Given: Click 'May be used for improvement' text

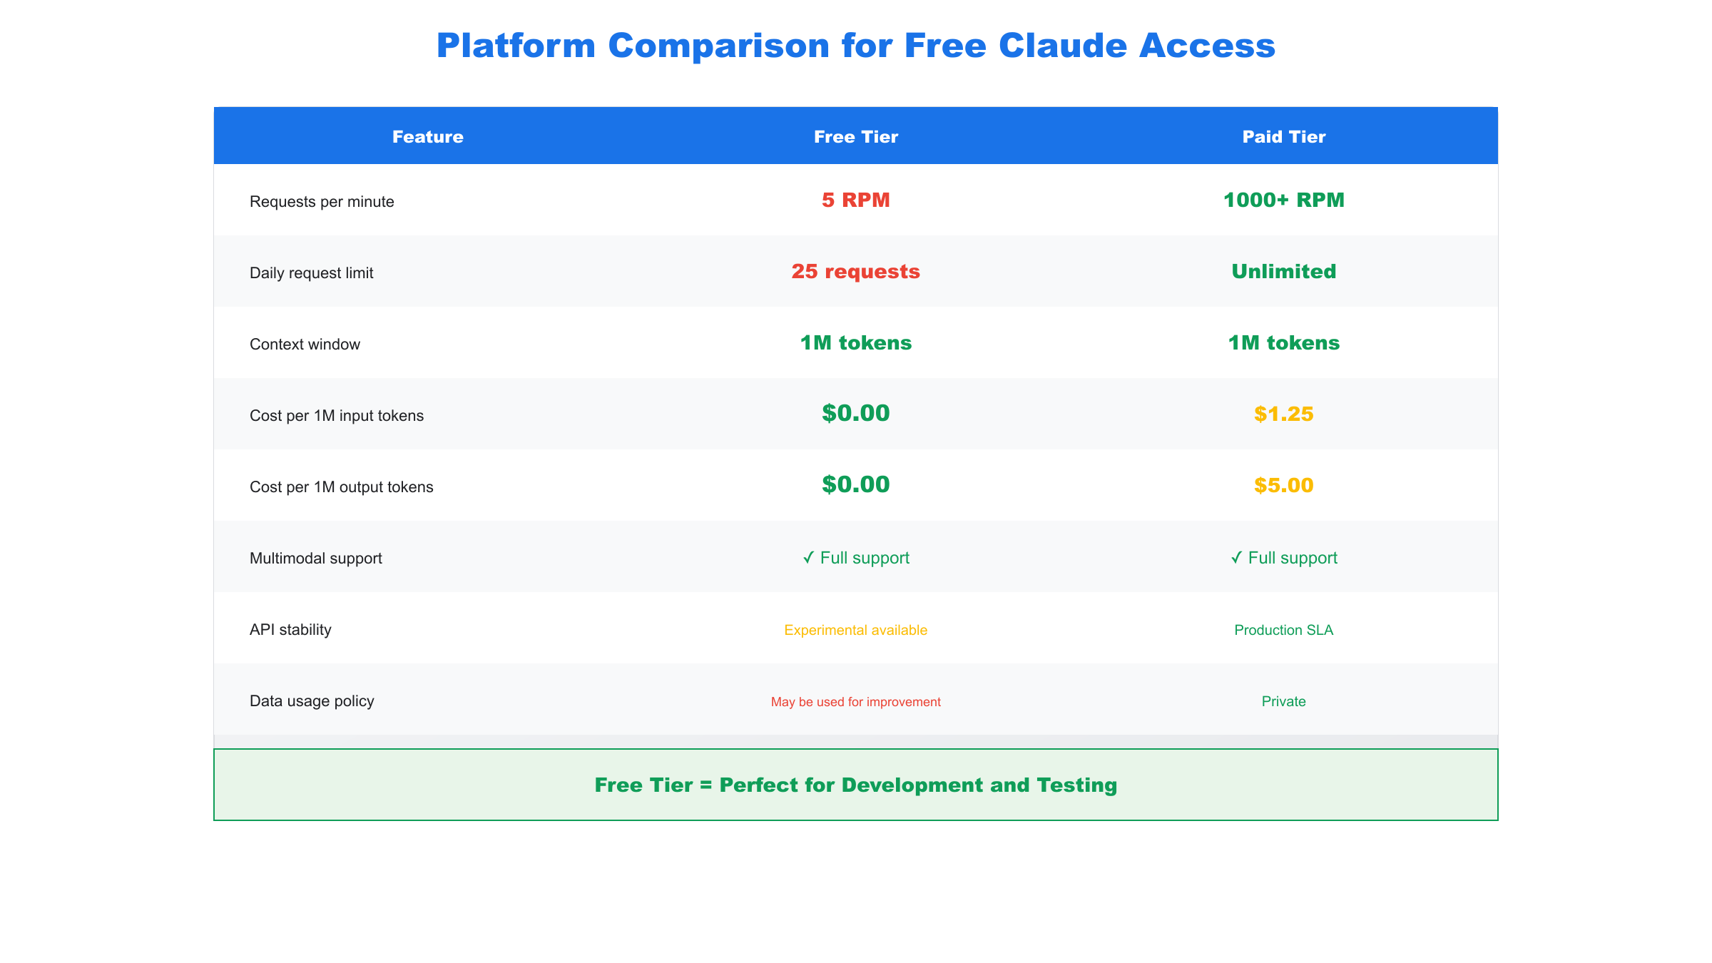Looking at the screenshot, I should 856,702.
